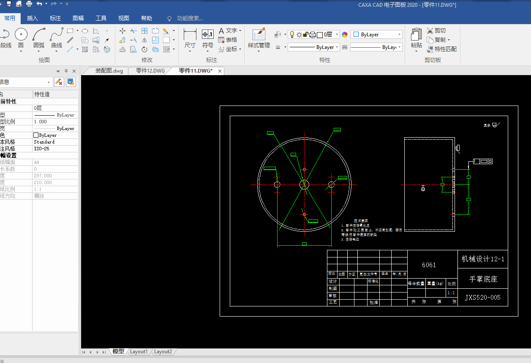Click the Match Properties (特性匹配) button
This screenshot has height=363, width=531.
[442, 49]
